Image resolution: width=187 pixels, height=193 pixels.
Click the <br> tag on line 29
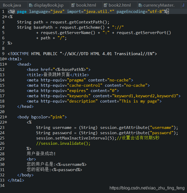click(x=31, y=159)
